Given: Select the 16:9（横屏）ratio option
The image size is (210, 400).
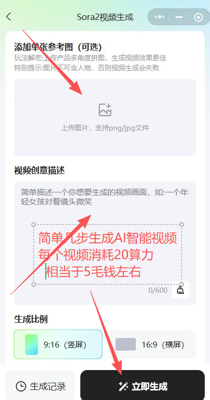Looking at the screenshot, I should [152, 344].
